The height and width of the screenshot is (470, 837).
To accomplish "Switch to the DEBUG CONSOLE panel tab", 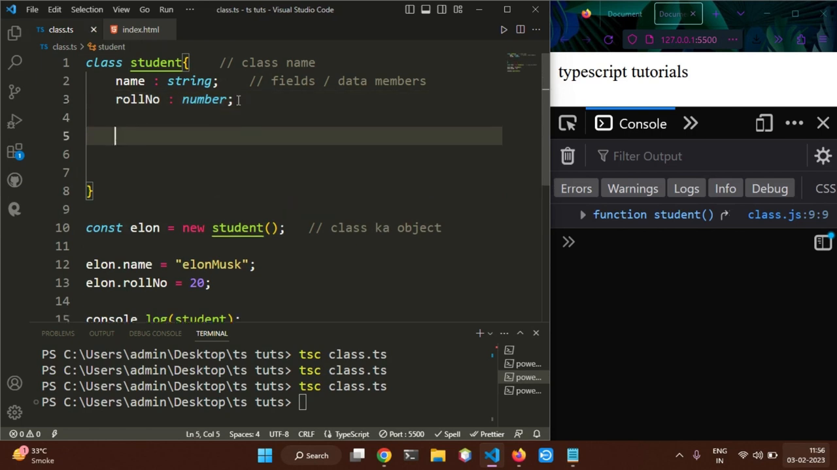I will (155, 334).
